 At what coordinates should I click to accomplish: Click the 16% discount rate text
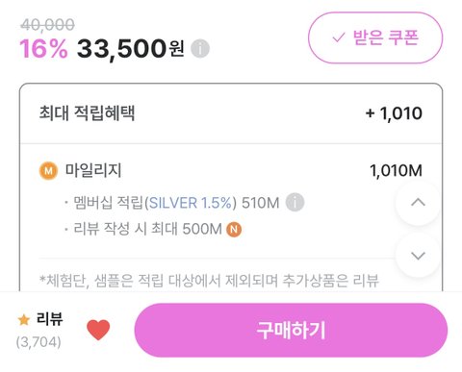point(43,49)
